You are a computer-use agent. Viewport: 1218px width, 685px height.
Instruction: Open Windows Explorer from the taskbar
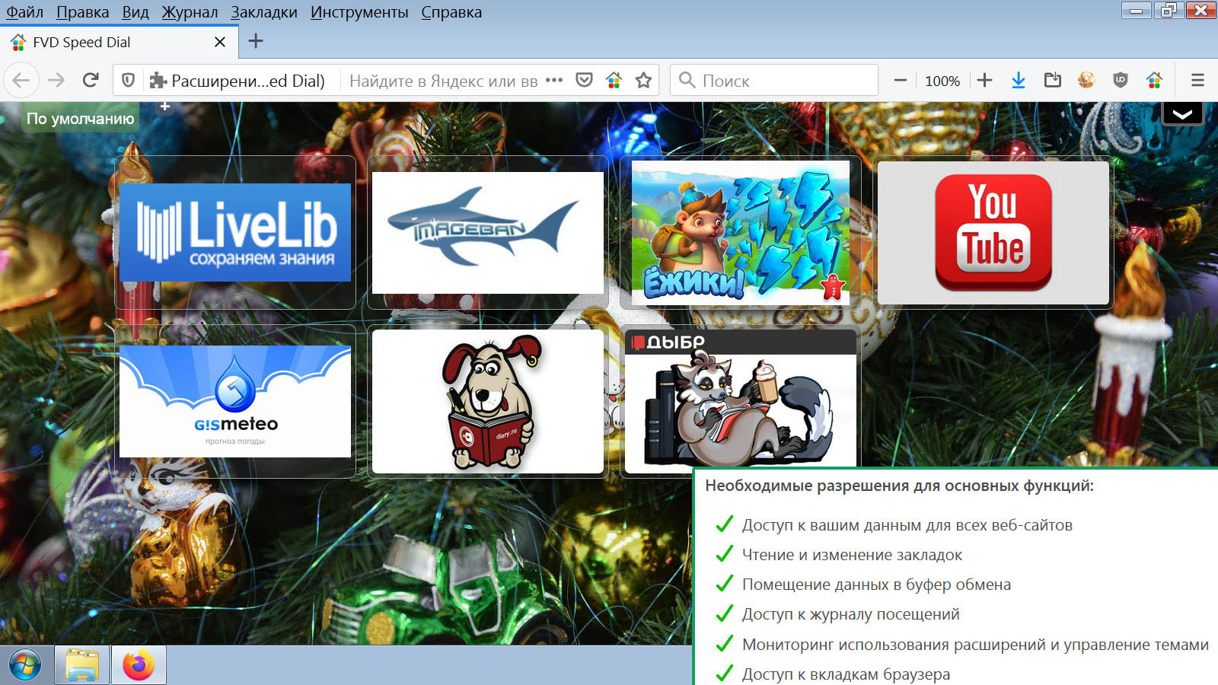[x=82, y=665]
